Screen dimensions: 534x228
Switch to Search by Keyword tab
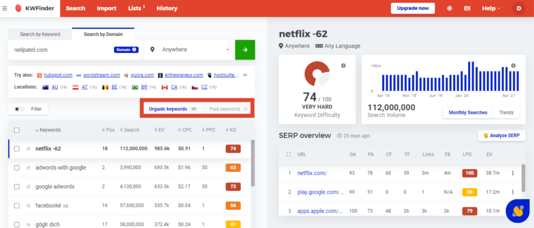click(x=40, y=34)
